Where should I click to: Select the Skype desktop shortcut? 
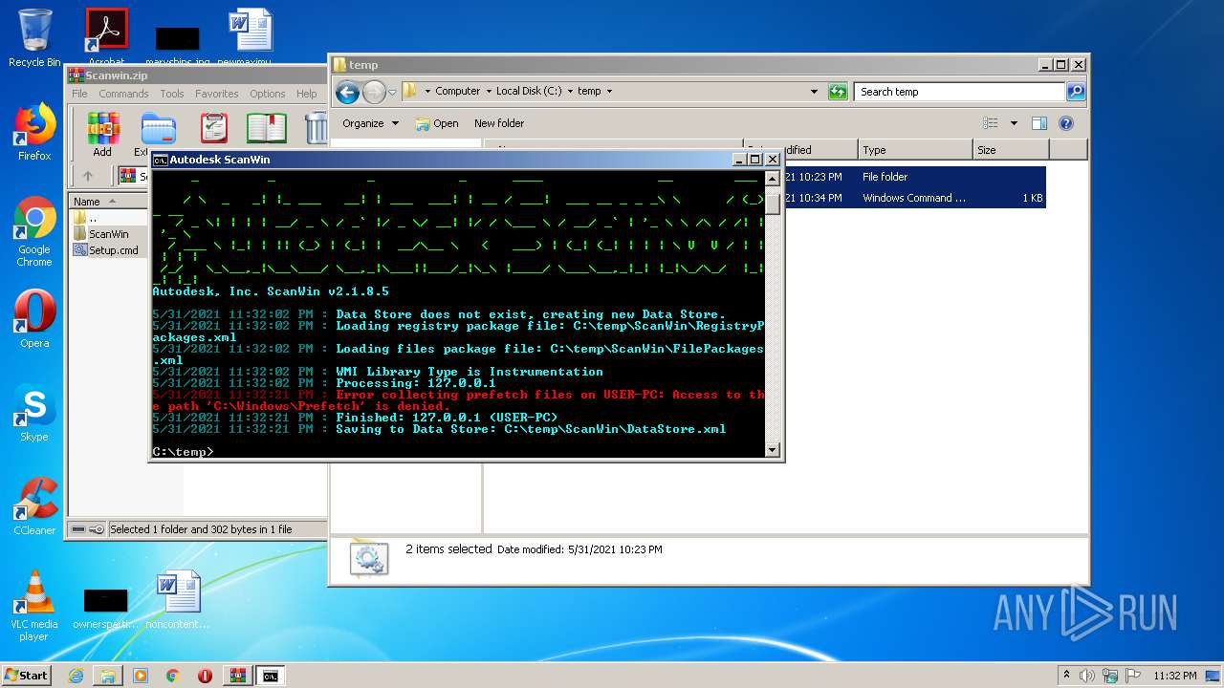coord(34,414)
